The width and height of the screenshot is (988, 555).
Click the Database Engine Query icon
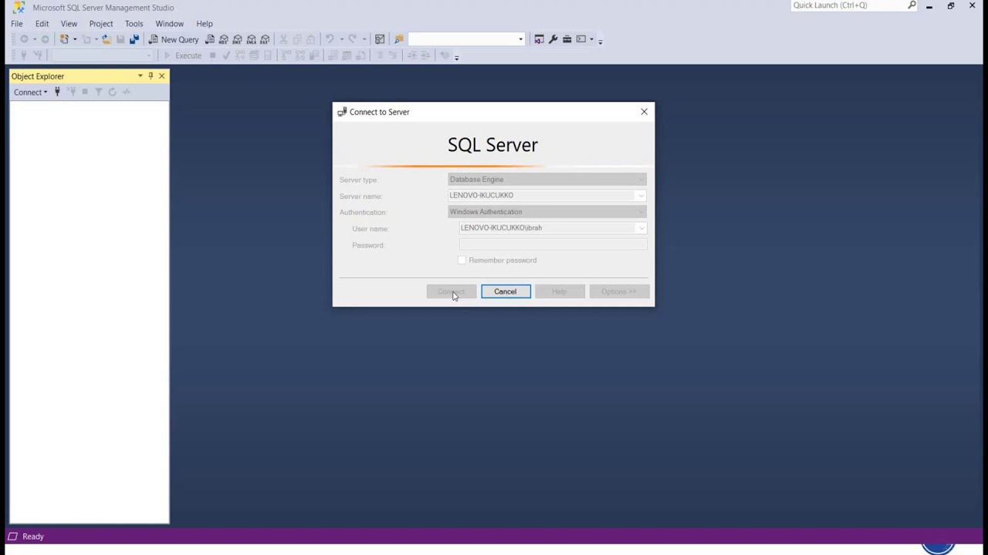(209, 39)
